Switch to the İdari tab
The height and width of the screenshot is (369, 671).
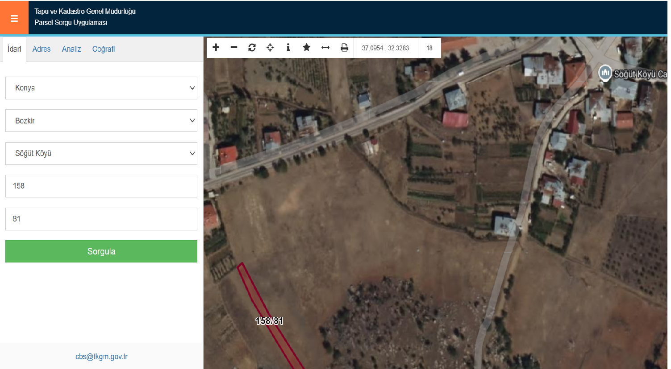click(14, 49)
